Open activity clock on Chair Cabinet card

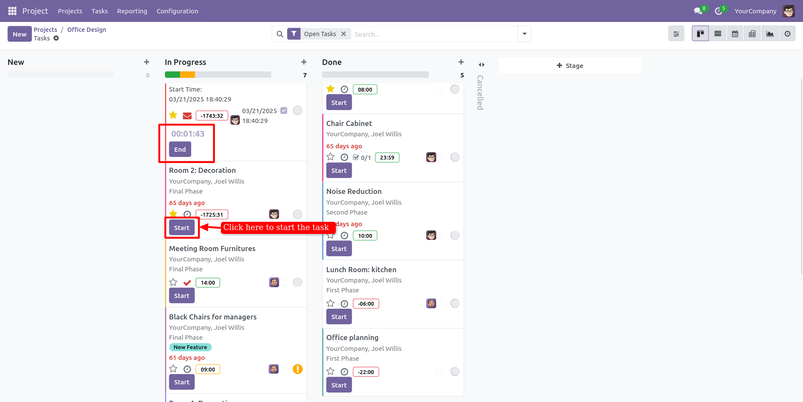click(x=344, y=157)
